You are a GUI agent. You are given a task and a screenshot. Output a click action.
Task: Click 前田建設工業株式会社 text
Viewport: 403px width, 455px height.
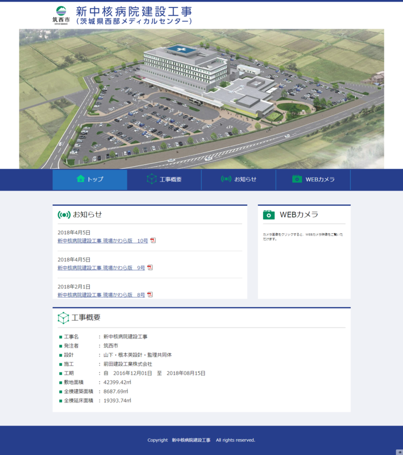(128, 364)
